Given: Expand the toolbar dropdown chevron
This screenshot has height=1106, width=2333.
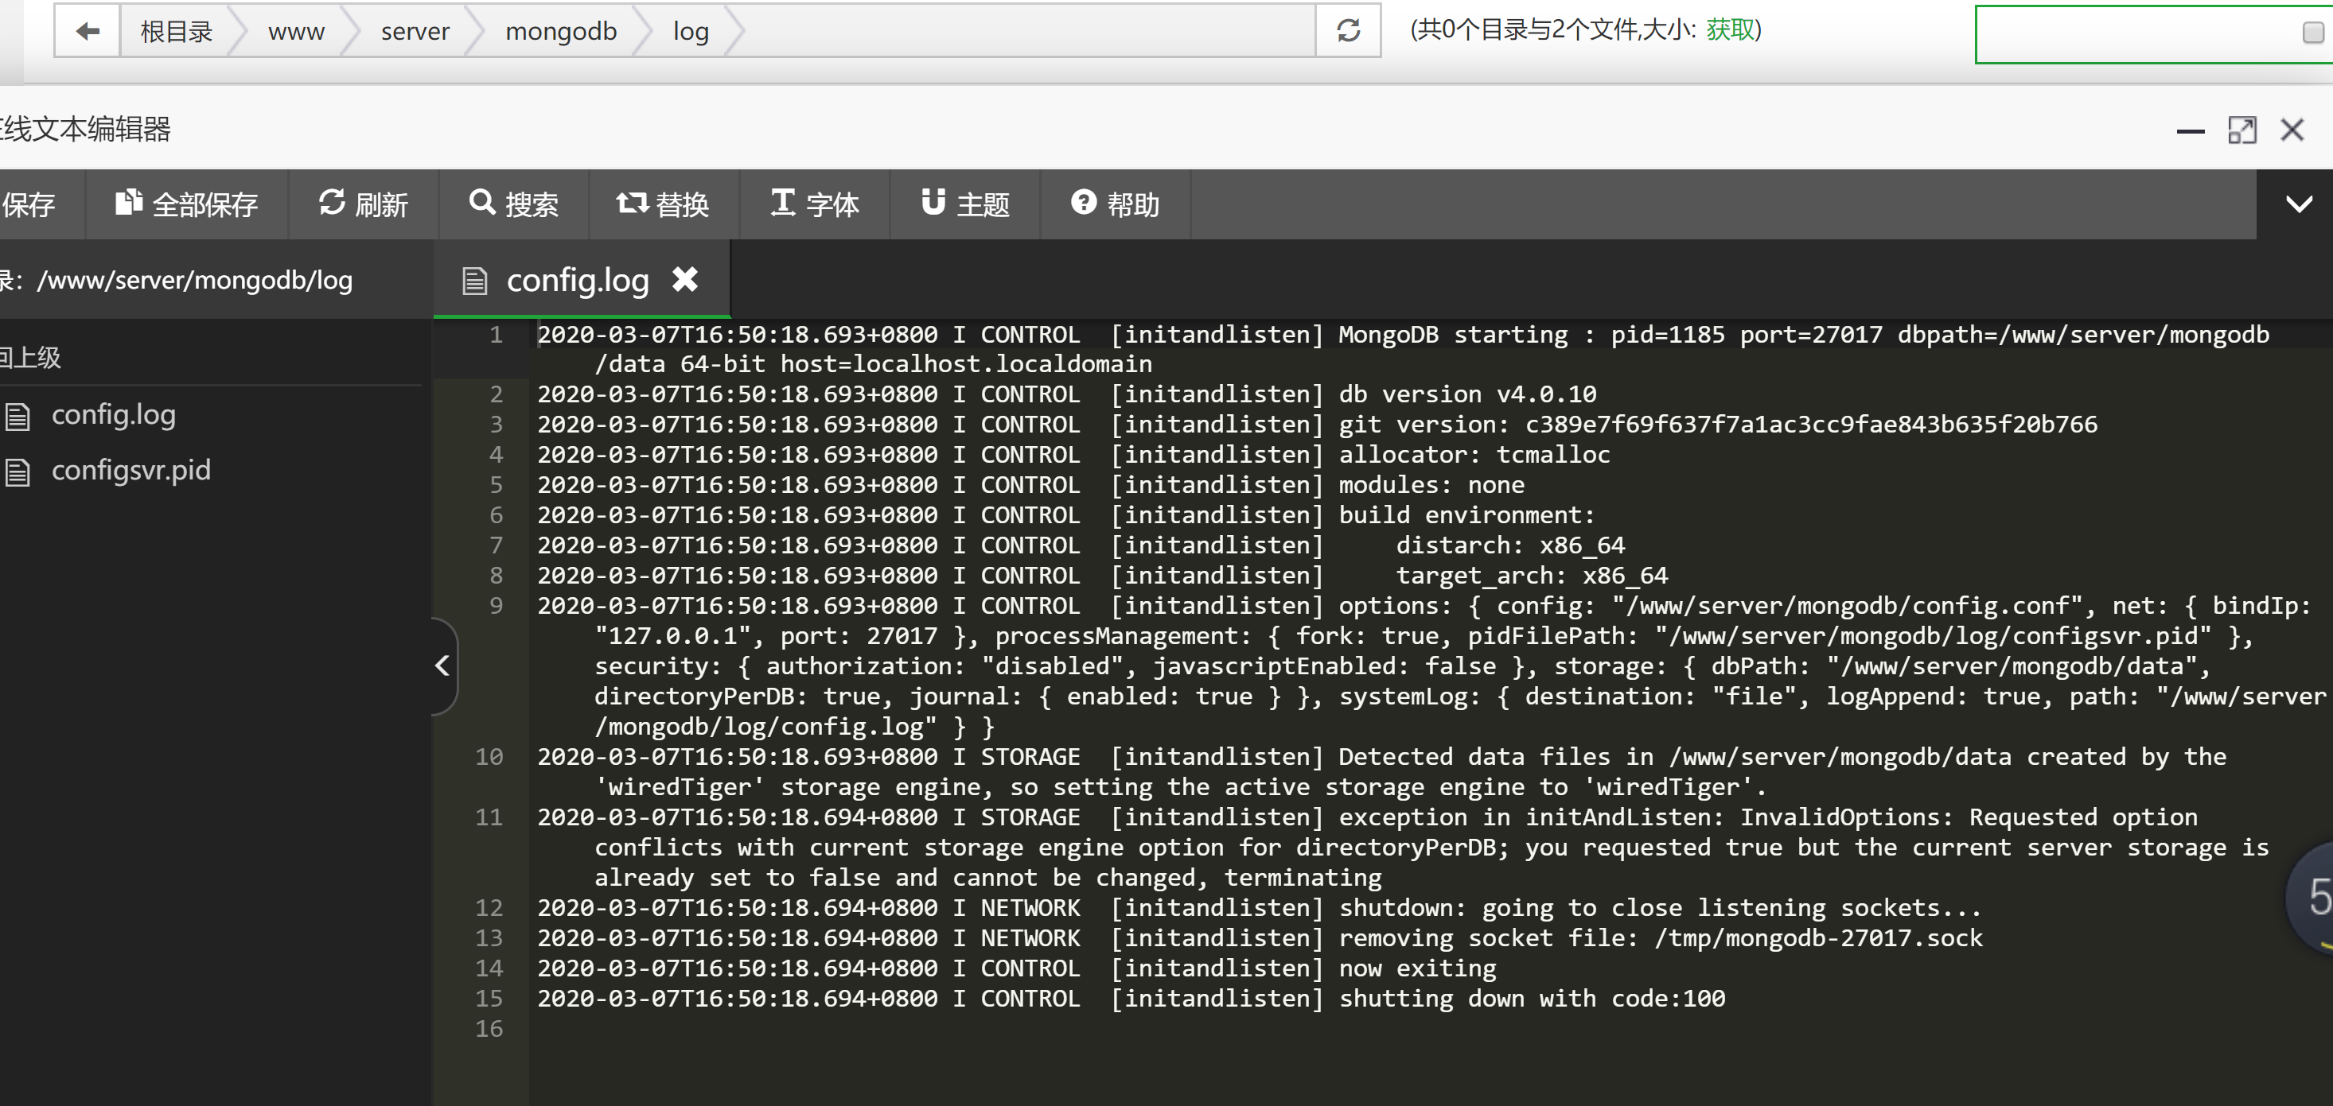Looking at the screenshot, I should click(x=2298, y=204).
